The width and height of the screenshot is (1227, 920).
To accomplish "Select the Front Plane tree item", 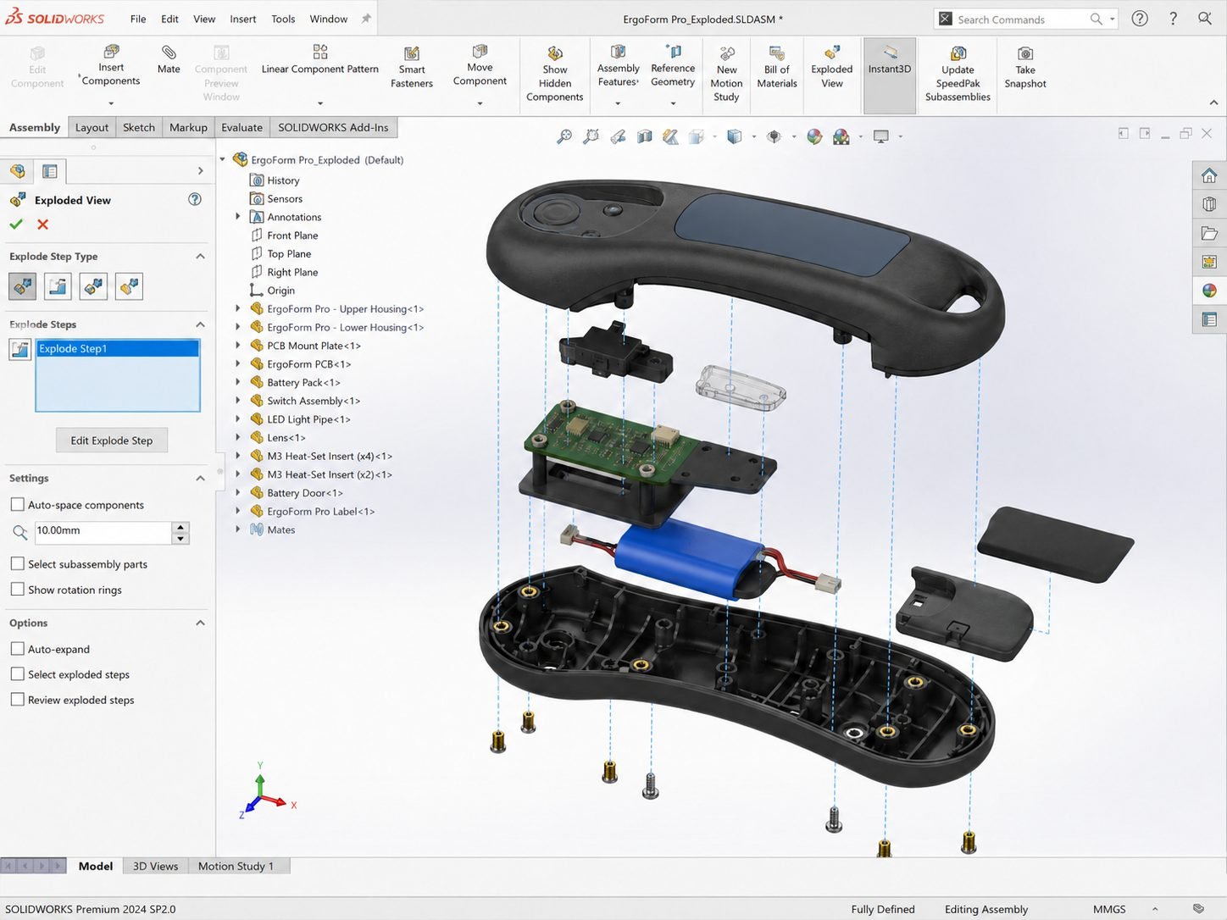I will (292, 236).
